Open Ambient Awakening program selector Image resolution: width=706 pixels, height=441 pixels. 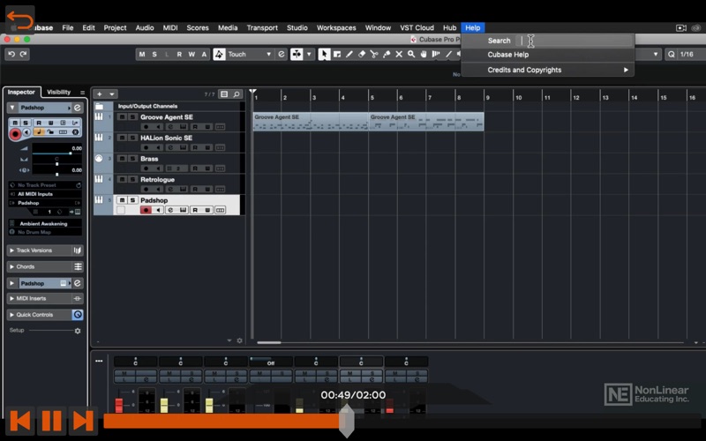pyautogui.click(x=45, y=223)
